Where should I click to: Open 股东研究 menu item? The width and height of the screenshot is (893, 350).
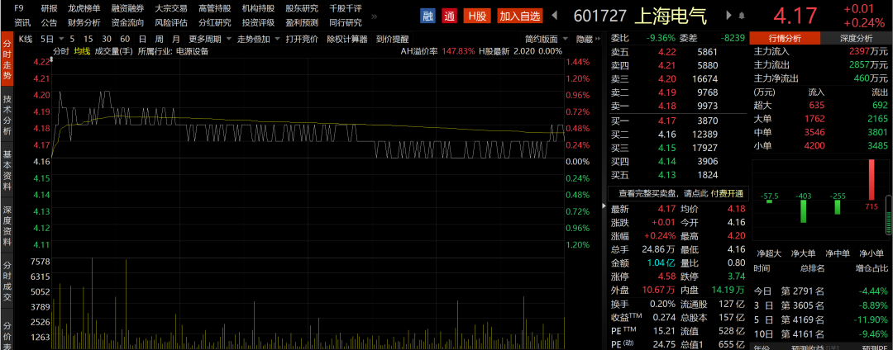pos(302,8)
